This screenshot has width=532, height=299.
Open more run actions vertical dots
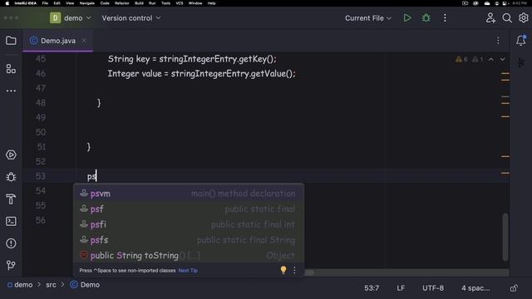pyautogui.click(x=445, y=18)
